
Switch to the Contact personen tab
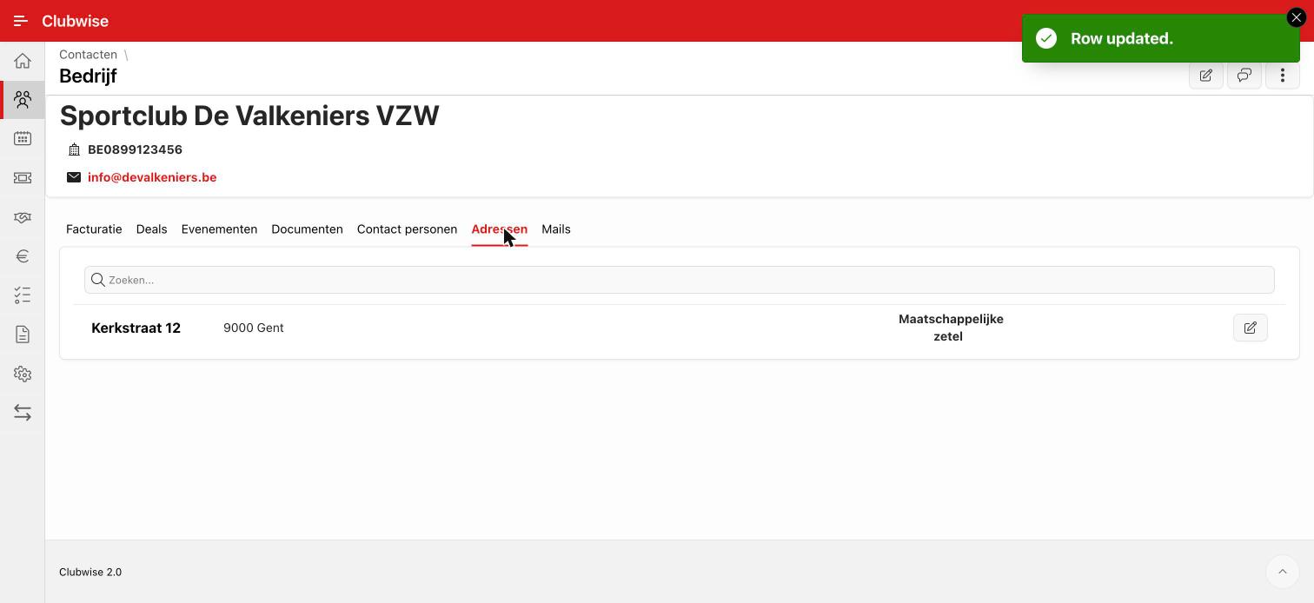pos(407,229)
